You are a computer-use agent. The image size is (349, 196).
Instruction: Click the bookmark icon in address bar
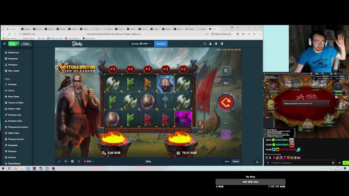tap(207, 34)
